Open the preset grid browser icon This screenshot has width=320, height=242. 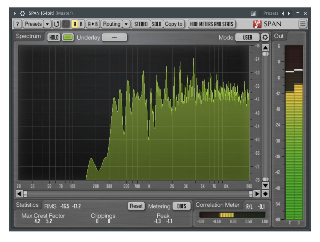(253, 13)
